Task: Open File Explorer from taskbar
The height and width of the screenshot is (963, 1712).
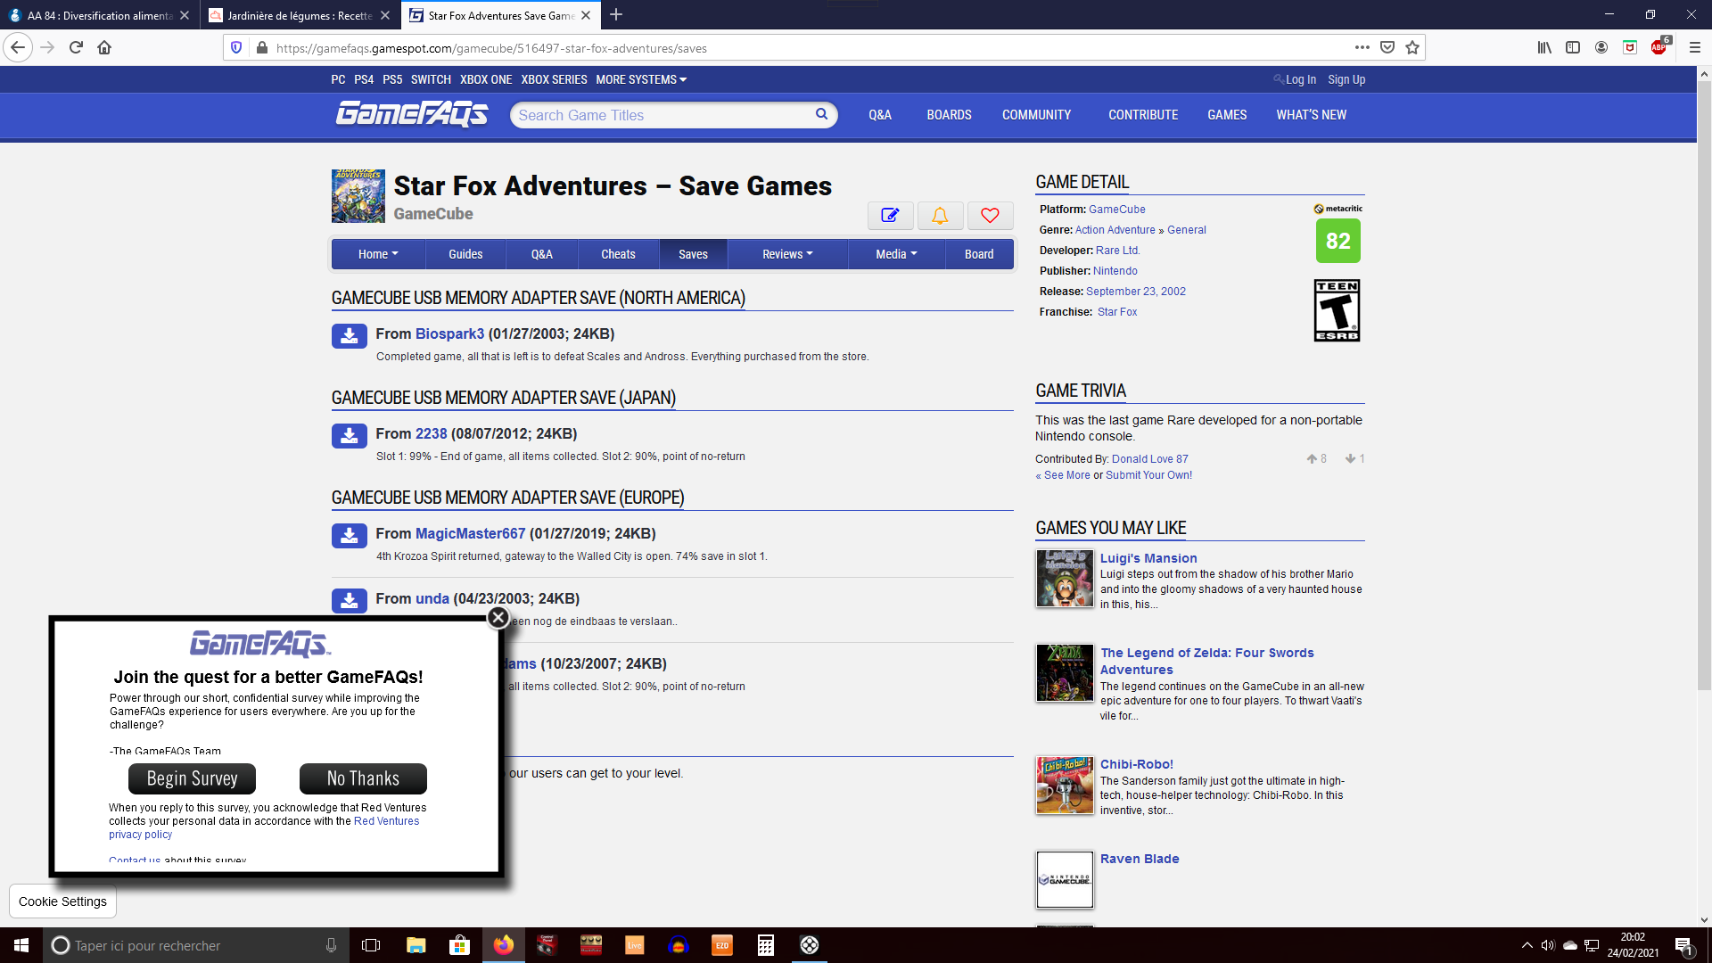Action: tap(416, 945)
